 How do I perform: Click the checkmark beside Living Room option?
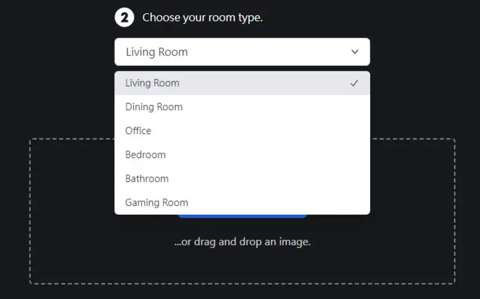354,83
